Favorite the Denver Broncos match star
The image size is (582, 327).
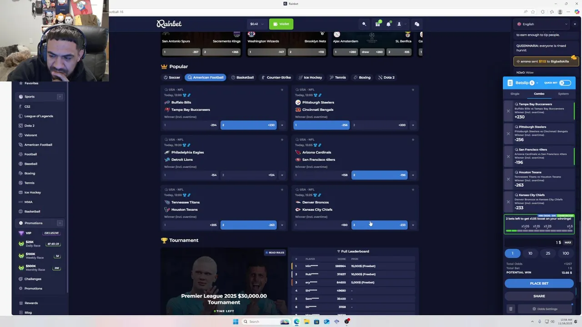pos(413,189)
